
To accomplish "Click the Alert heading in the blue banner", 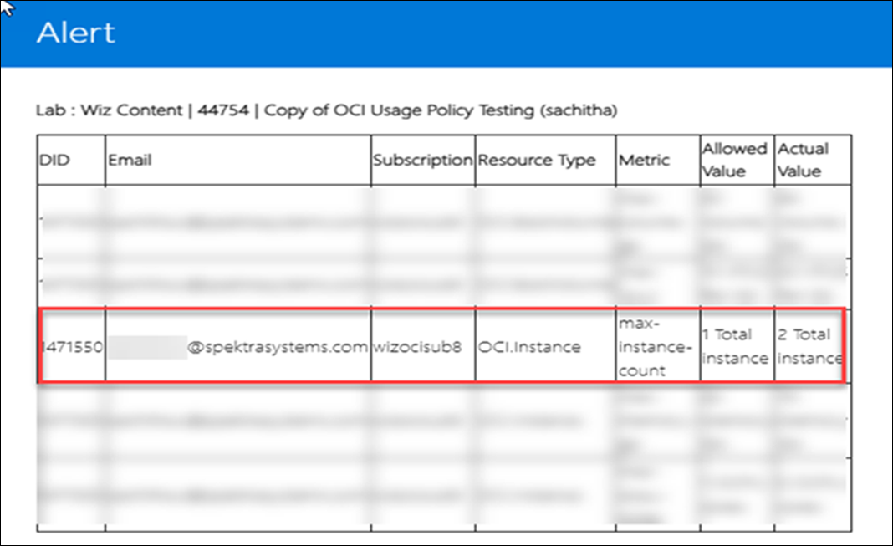I will coord(76,33).
